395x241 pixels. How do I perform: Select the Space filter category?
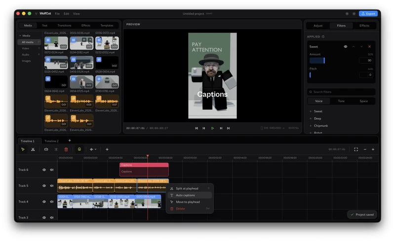[x=364, y=101]
